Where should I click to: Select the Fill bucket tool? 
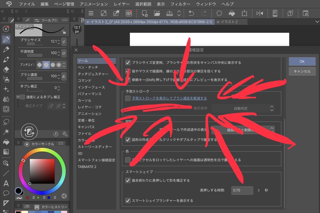[x=6, y=142]
